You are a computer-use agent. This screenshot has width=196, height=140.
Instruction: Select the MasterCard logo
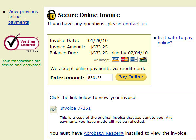[124, 59]
